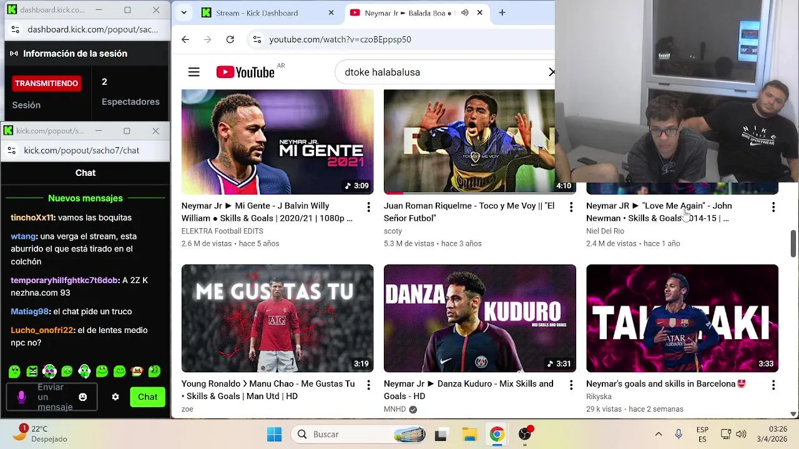Click the Nuevos mensajes notice in chat
The height and width of the screenshot is (449, 799).
click(86, 198)
